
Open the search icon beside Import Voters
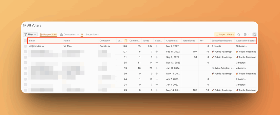click(x=239, y=35)
